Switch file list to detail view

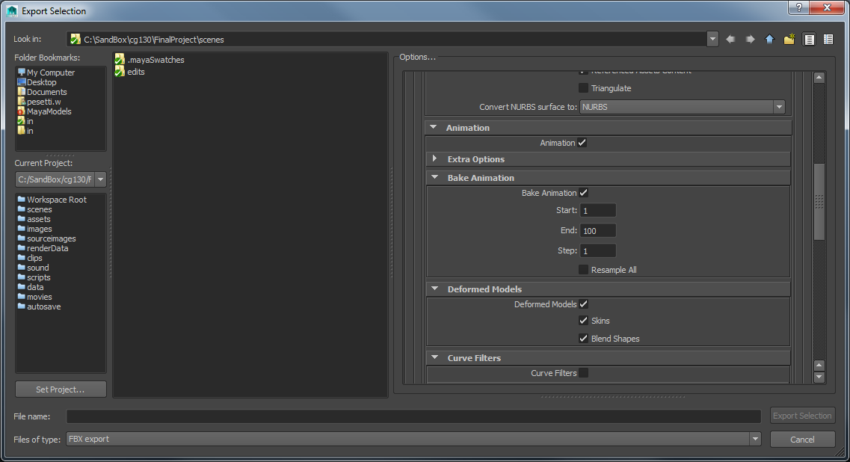tap(828, 39)
